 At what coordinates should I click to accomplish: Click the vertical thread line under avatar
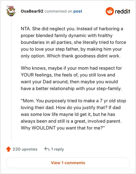[11, 79]
